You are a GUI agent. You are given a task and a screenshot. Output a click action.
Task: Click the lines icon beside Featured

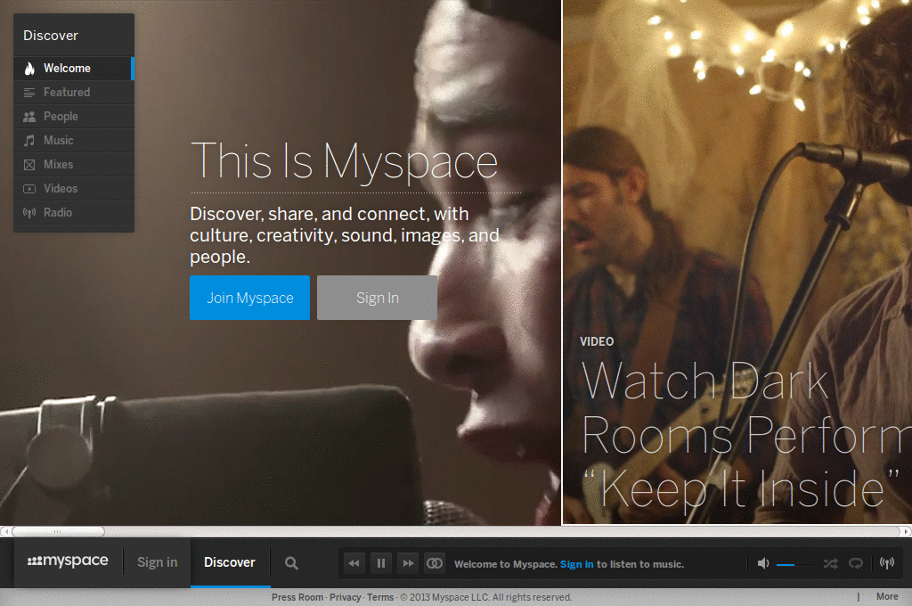29,93
